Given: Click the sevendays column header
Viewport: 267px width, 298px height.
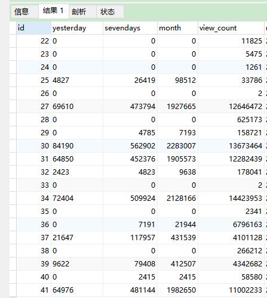Looking at the screenshot, I should click(130, 28).
